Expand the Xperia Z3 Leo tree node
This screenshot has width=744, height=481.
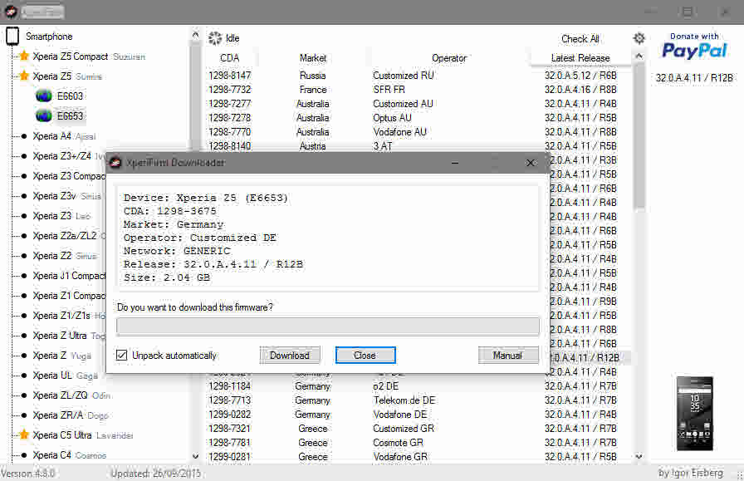click(x=22, y=216)
